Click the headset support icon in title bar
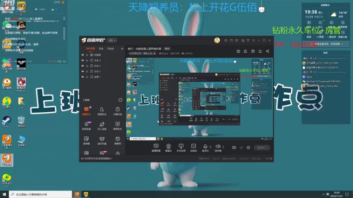The image size is (353, 198). click(x=225, y=40)
